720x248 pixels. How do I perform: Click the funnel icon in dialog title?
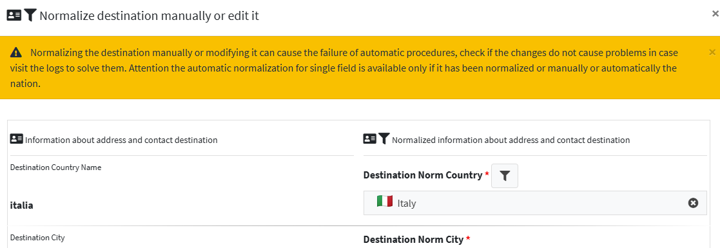pos(30,15)
